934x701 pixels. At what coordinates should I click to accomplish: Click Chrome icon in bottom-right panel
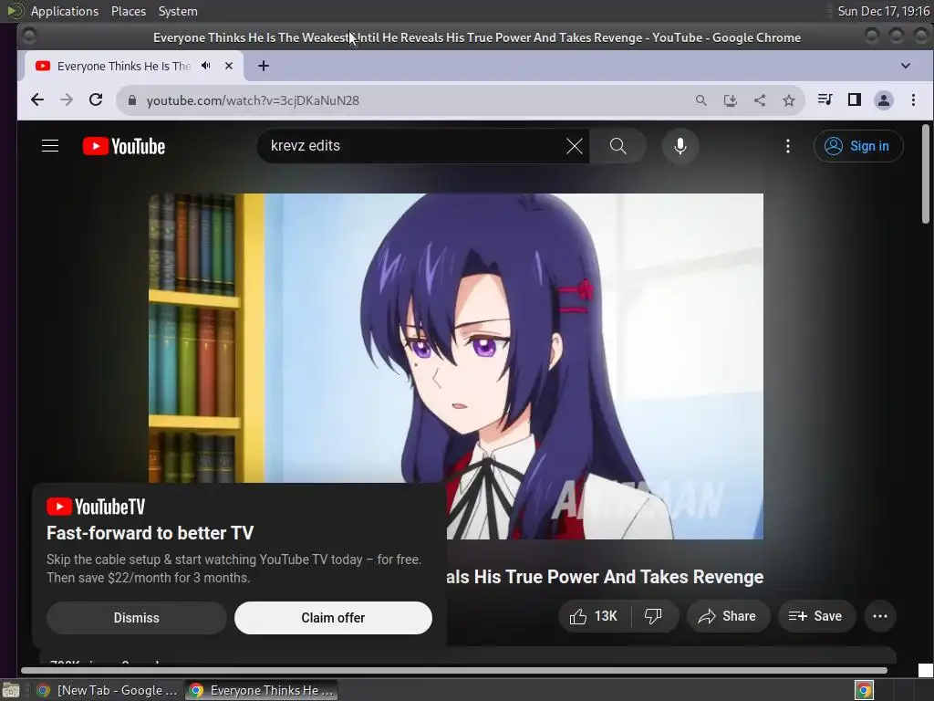point(864,690)
